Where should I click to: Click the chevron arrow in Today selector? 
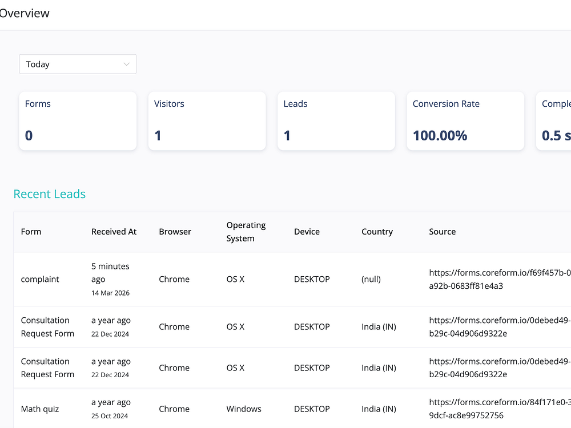pyautogui.click(x=127, y=64)
